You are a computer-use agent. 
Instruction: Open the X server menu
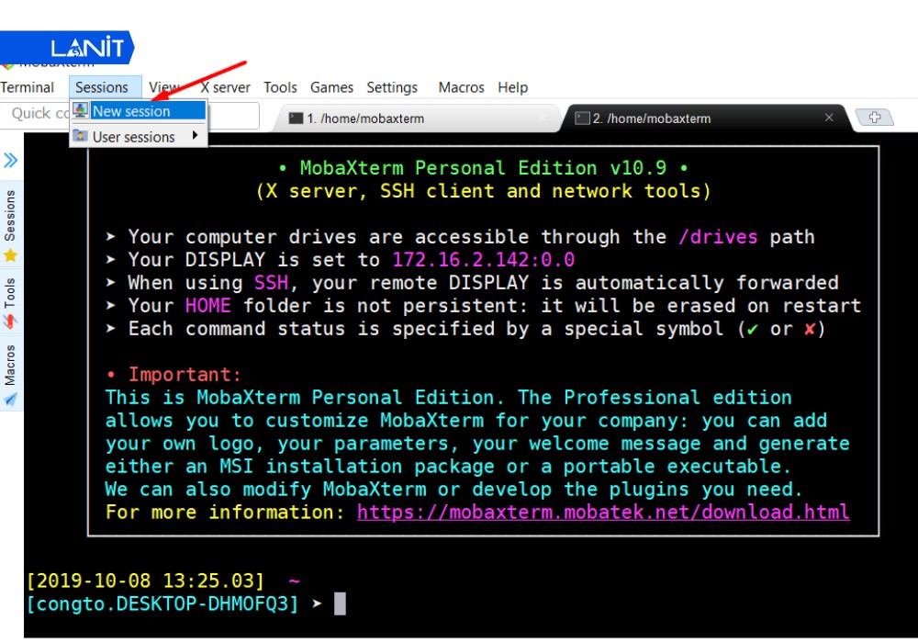click(x=226, y=87)
